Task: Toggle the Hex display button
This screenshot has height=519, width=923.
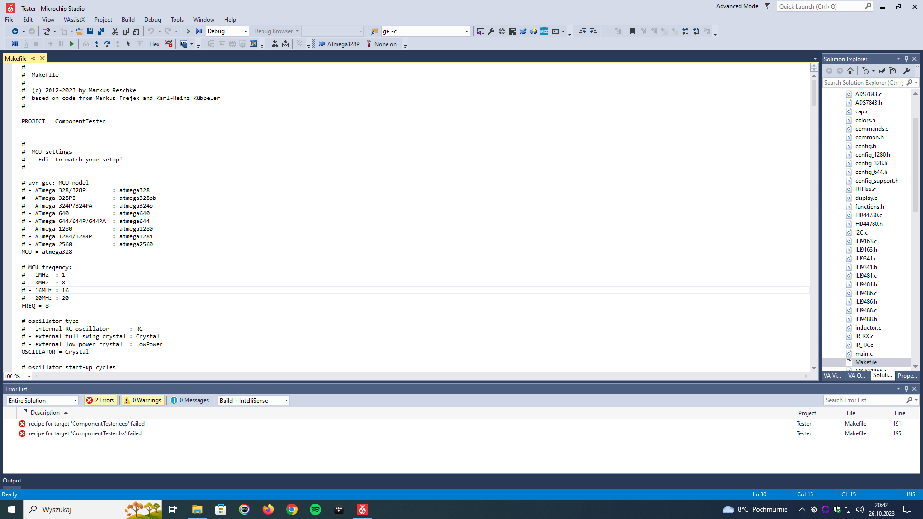Action: tap(154, 44)
